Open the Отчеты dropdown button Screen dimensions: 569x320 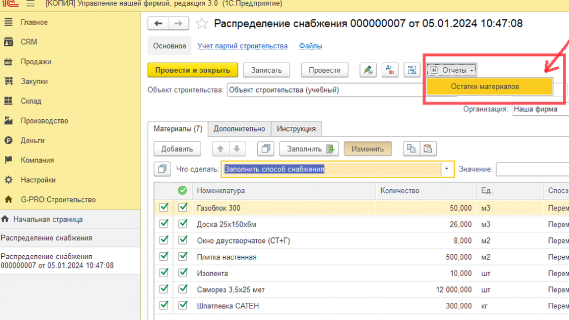pos(452,70)
